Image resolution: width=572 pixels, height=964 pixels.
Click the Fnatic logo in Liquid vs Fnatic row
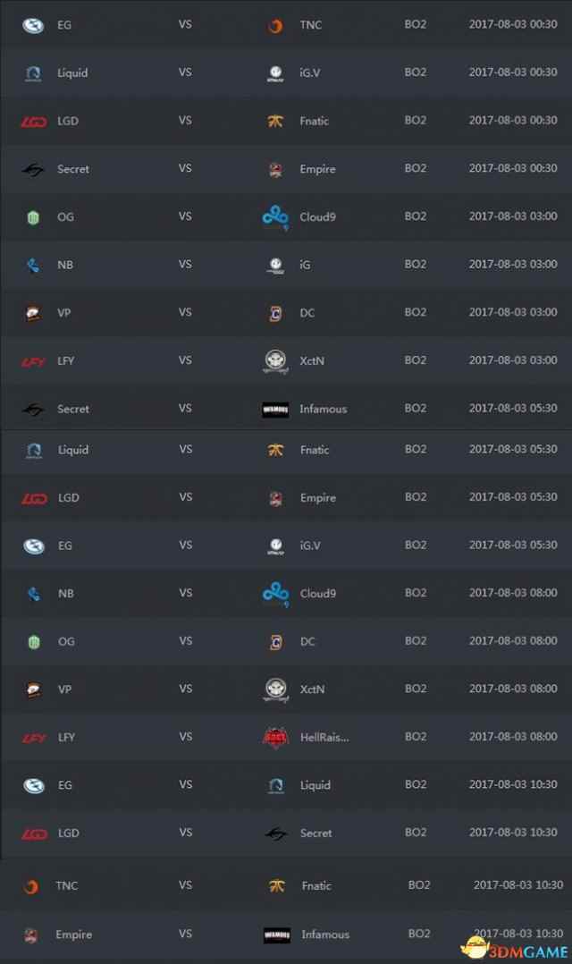(275, 450)
